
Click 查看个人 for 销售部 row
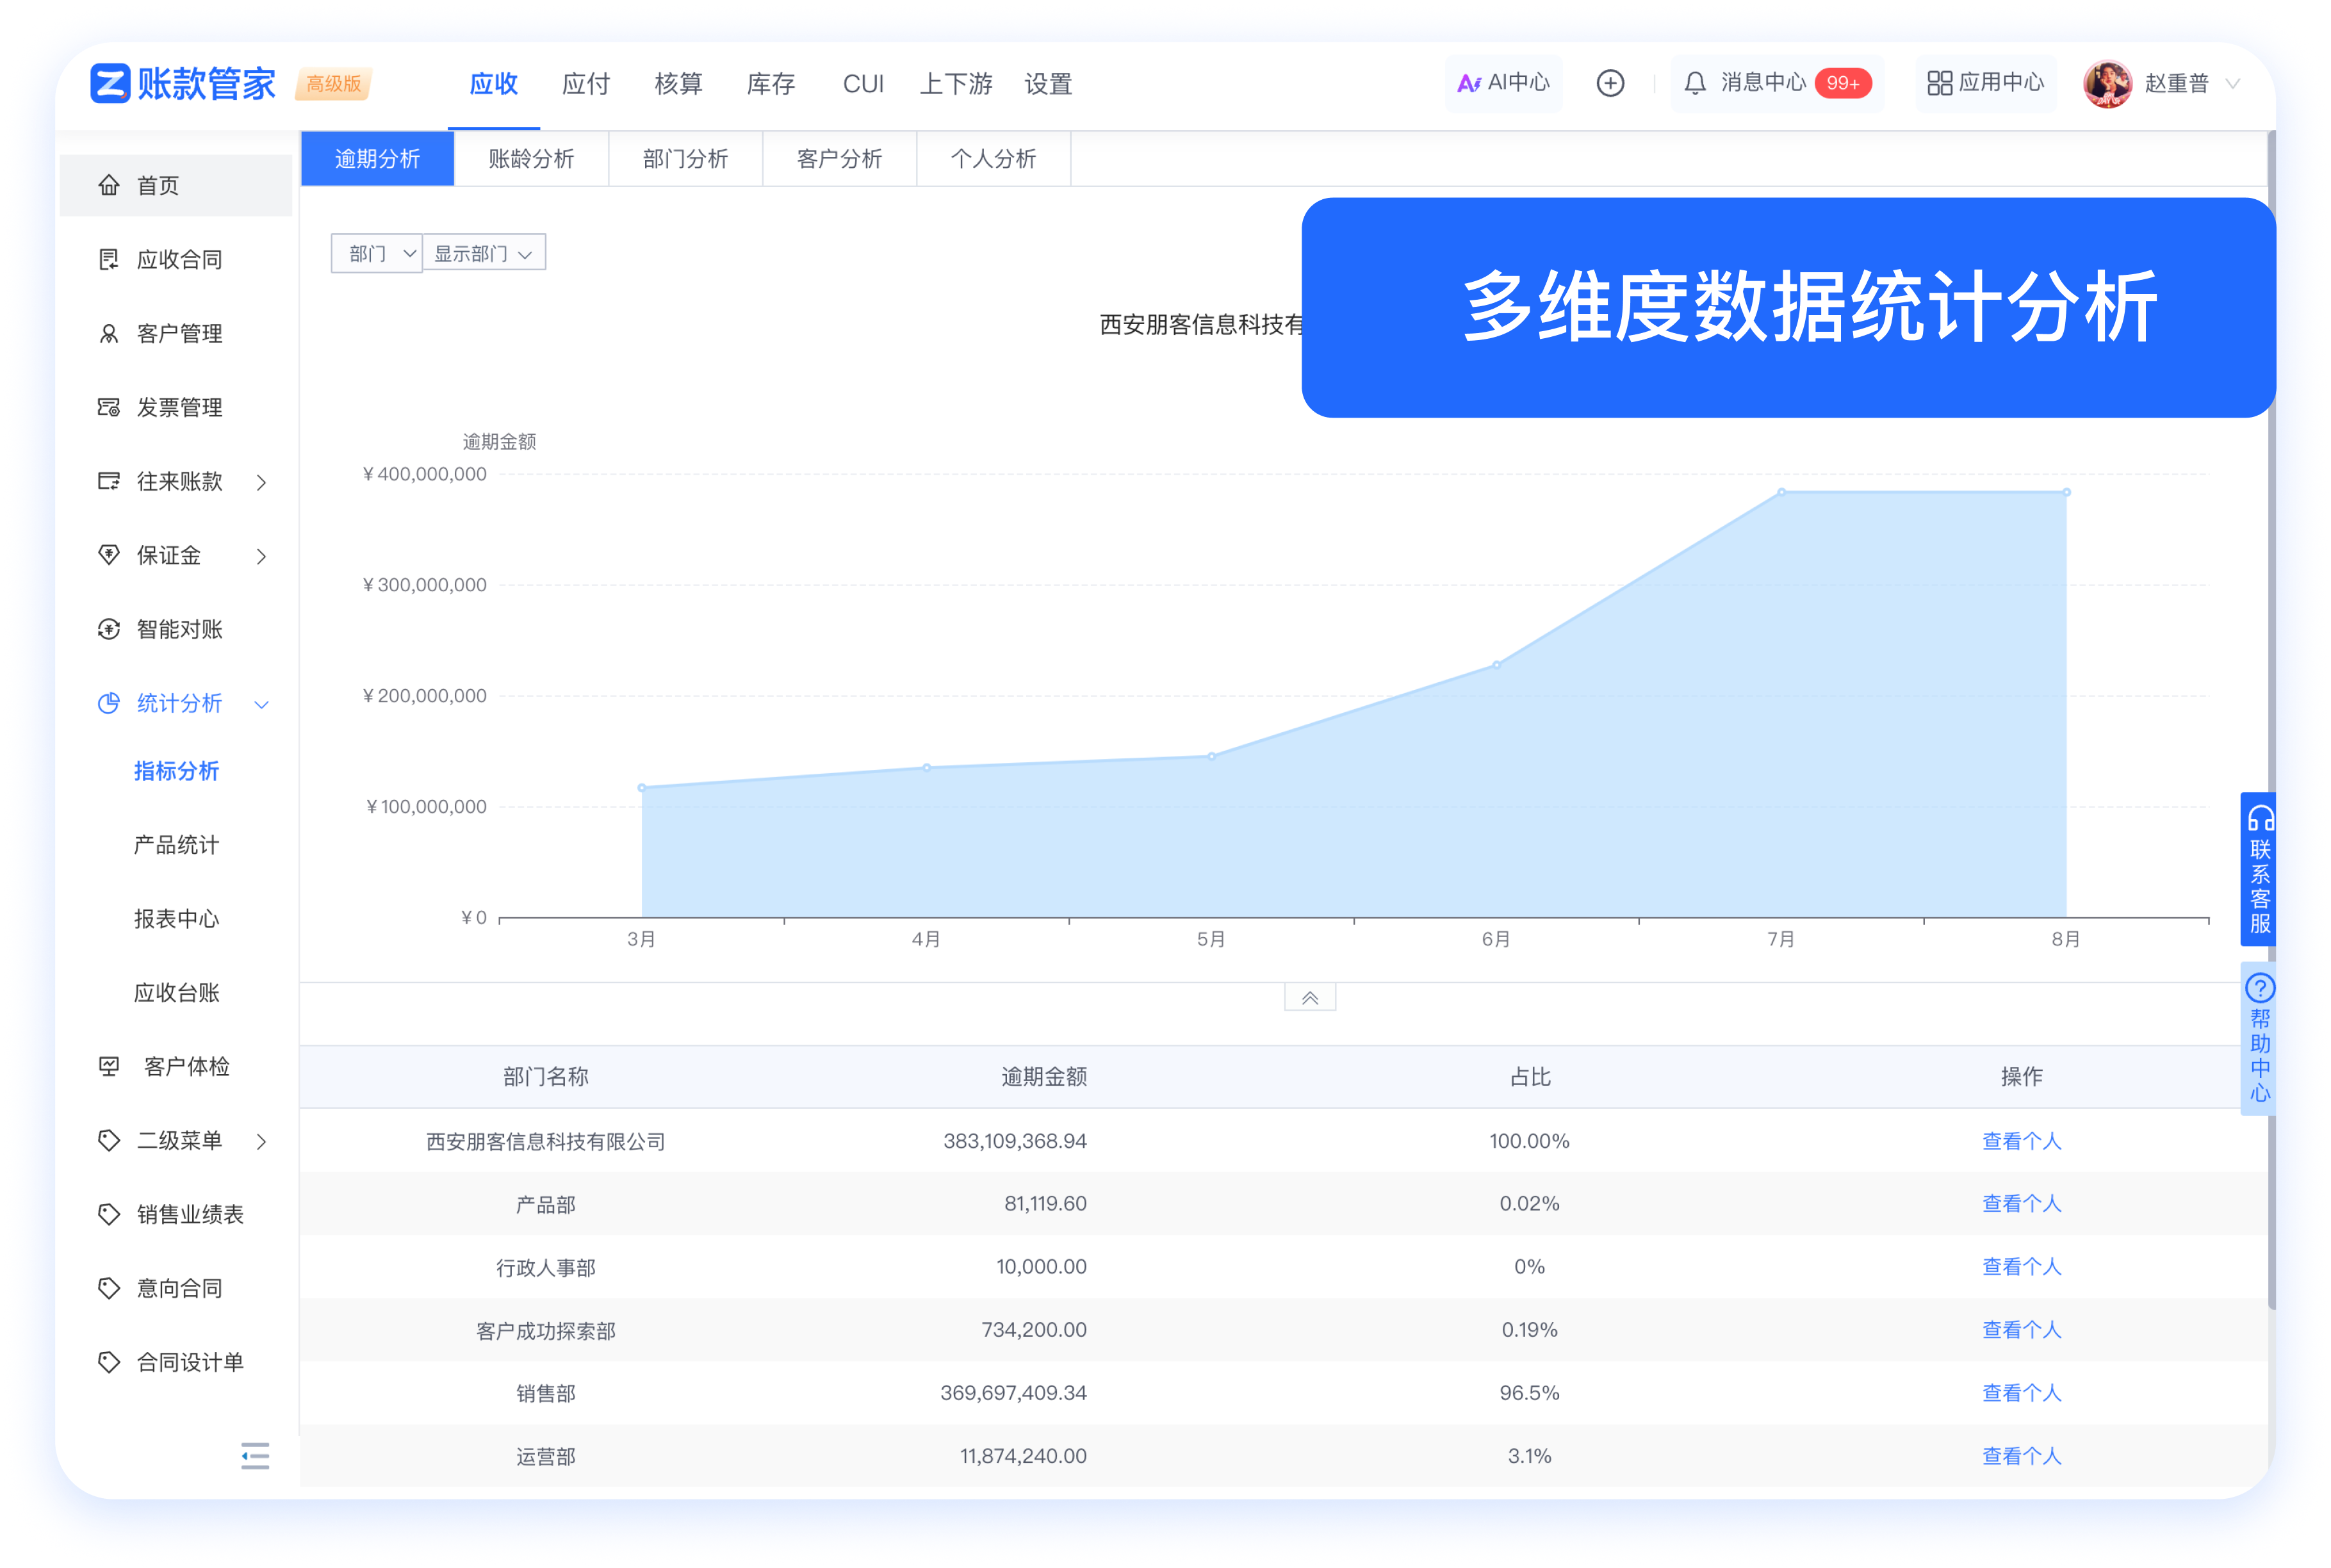click(x=2021, y=1392)
